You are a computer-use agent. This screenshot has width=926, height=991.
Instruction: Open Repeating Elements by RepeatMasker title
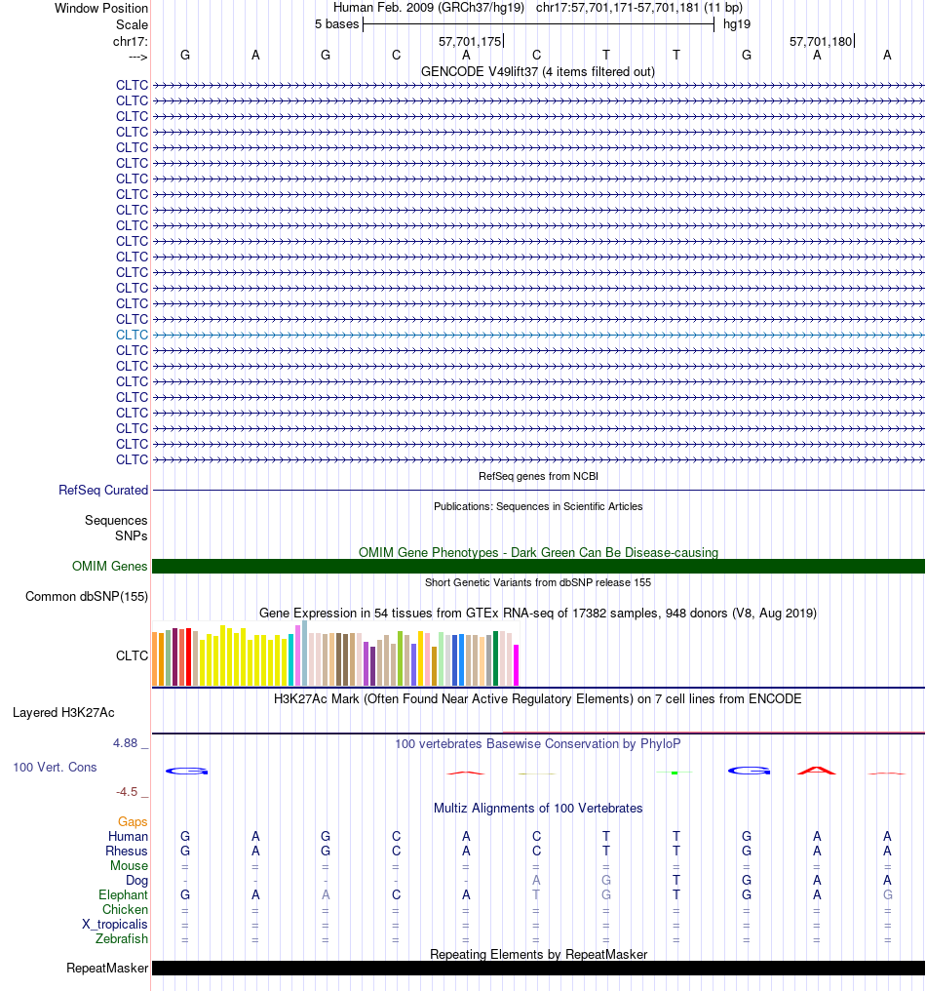coord(538,954)
